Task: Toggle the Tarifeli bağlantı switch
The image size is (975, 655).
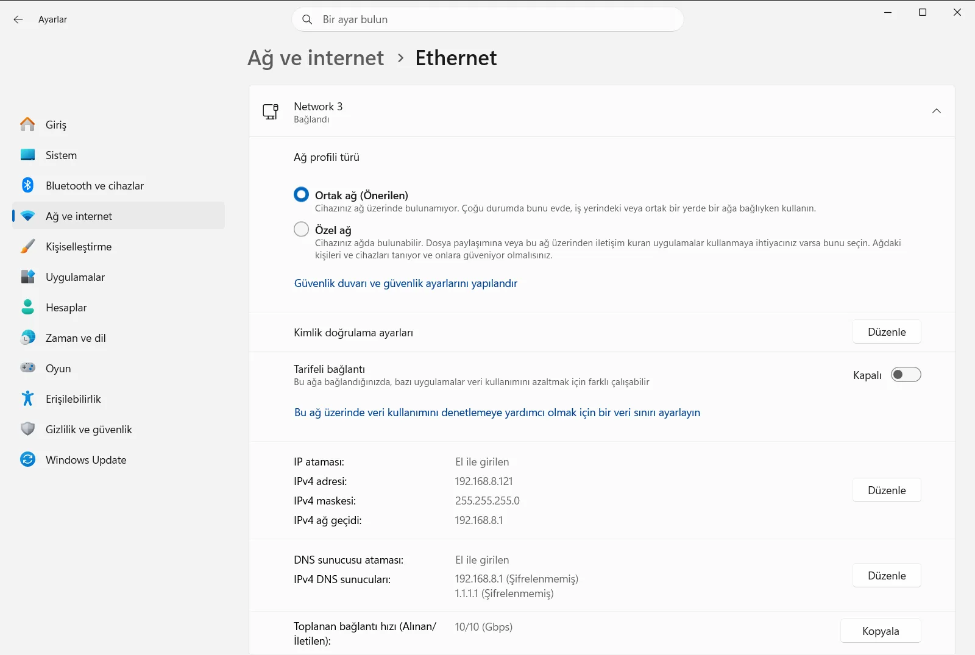Action: click(x=906, y=375)
